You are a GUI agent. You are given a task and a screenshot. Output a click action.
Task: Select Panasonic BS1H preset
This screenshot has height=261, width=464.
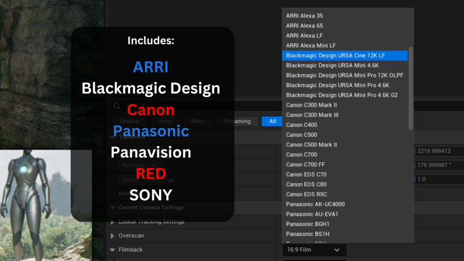[345, 234]
